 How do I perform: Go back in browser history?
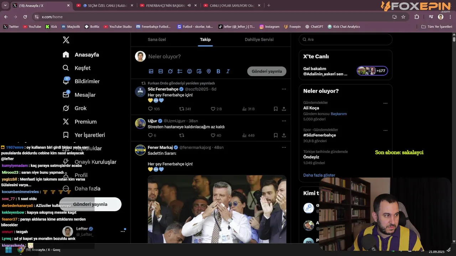click(x=6, y=17)
